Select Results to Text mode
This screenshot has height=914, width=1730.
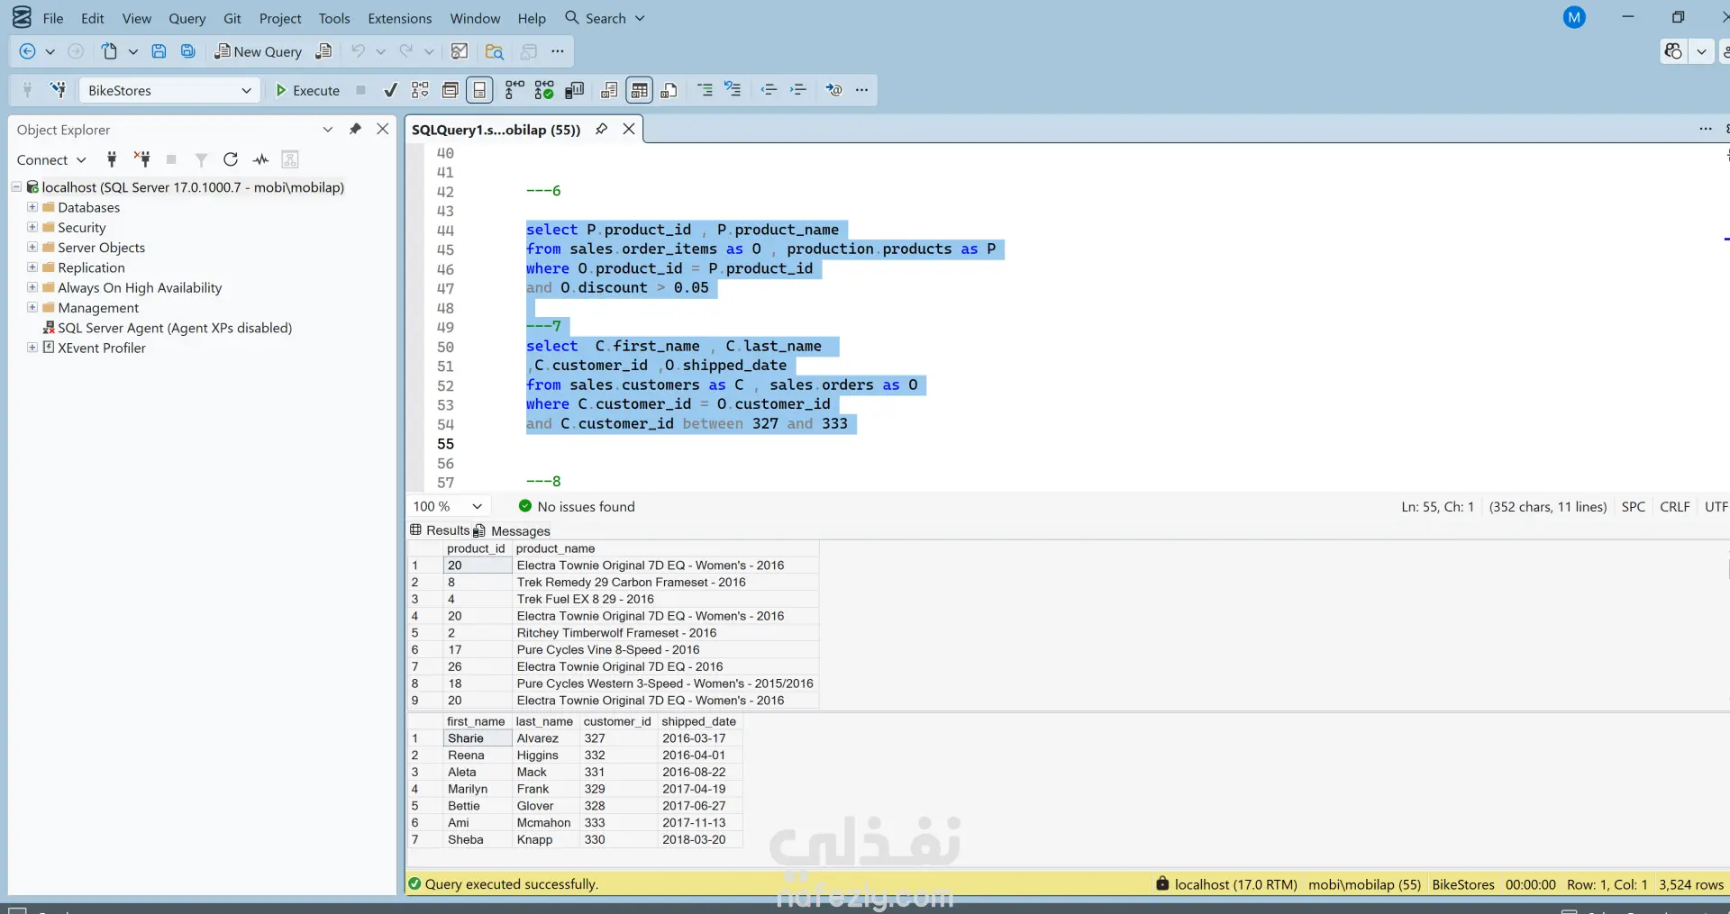pos(610,90)
